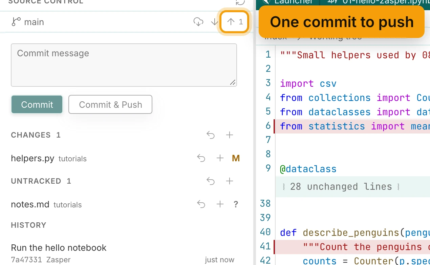Stage helpers.py with its plus icon

point(220,158)
